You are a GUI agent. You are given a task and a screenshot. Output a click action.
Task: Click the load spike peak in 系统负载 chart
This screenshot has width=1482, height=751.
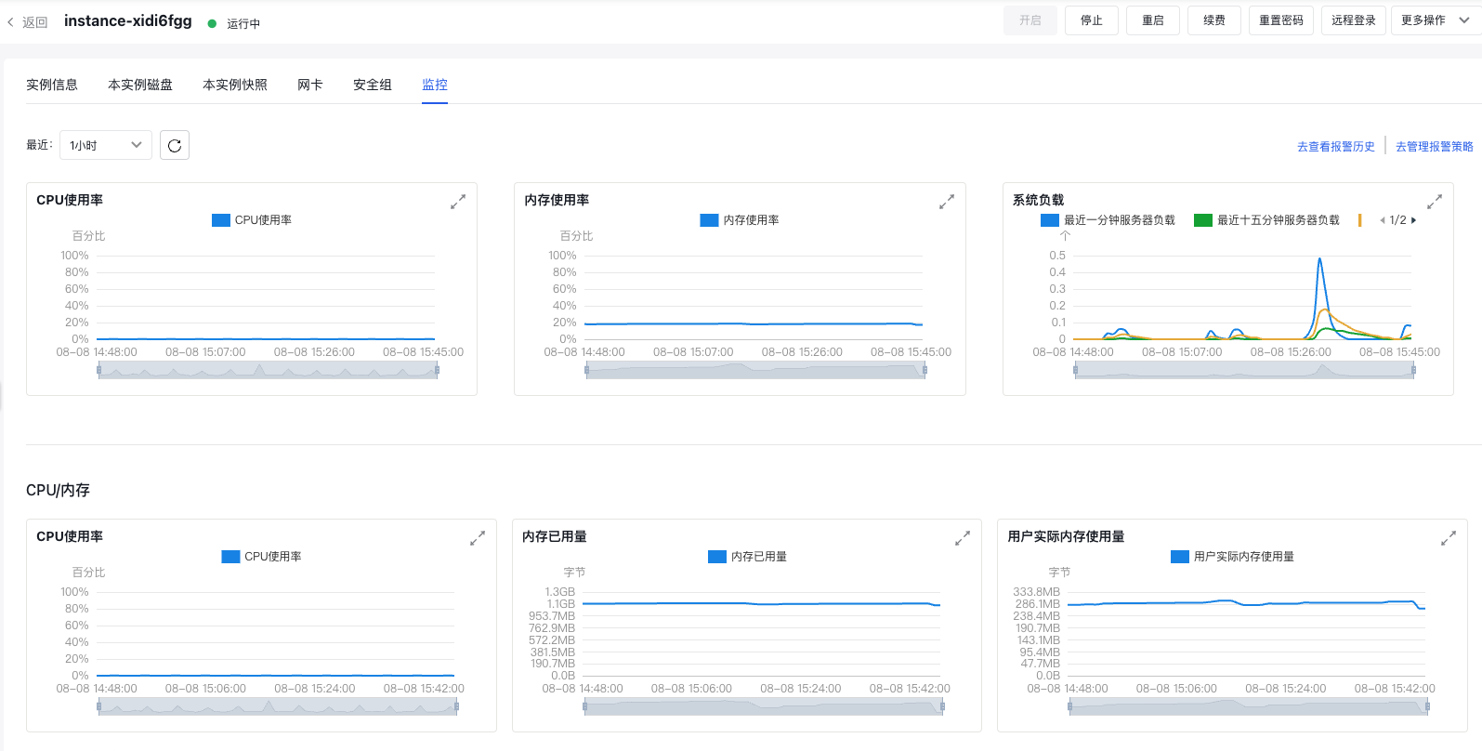coord(1319,259)
